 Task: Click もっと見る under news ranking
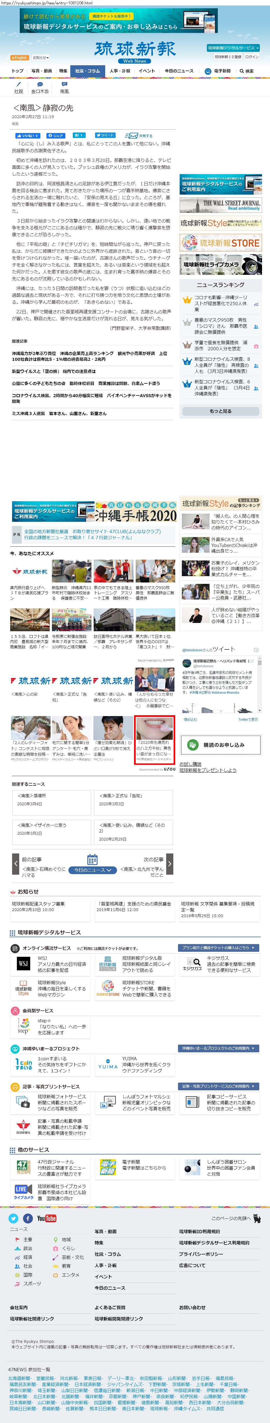point(220,411)
